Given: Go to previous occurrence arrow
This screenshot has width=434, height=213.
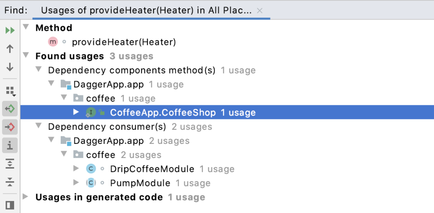Looking at the screenshot, I should 10,49.
